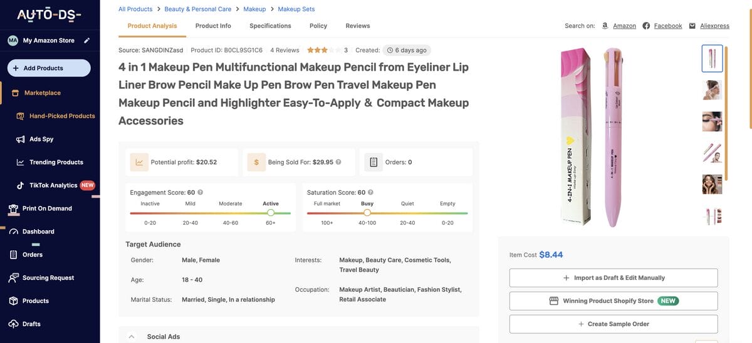The height and width of the screenshot is (343, 752).
Task: Switch to the Product Analysis tab
Action: click(152, 26)
